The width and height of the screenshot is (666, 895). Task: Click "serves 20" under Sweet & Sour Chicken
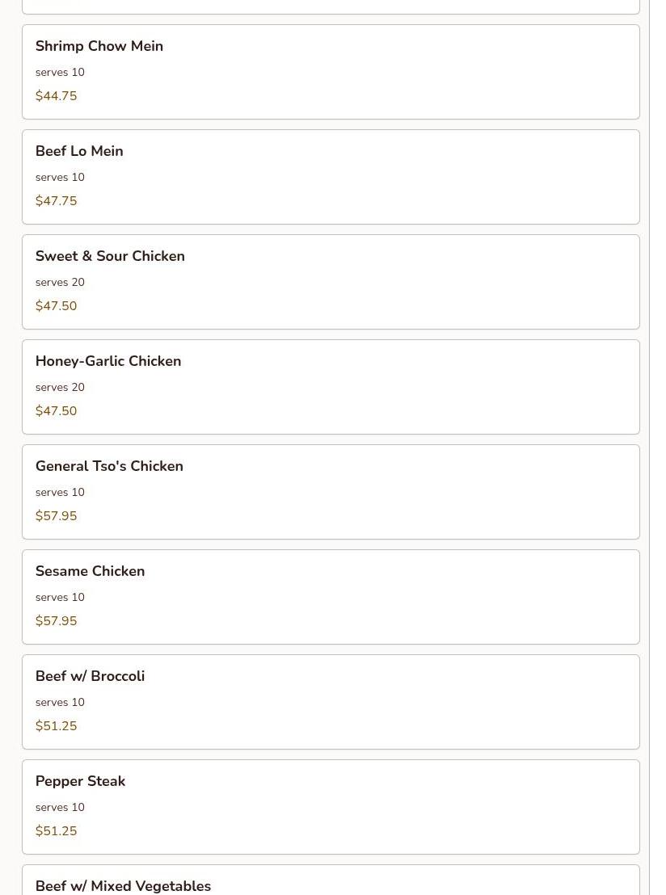click(x=60, y=282)
